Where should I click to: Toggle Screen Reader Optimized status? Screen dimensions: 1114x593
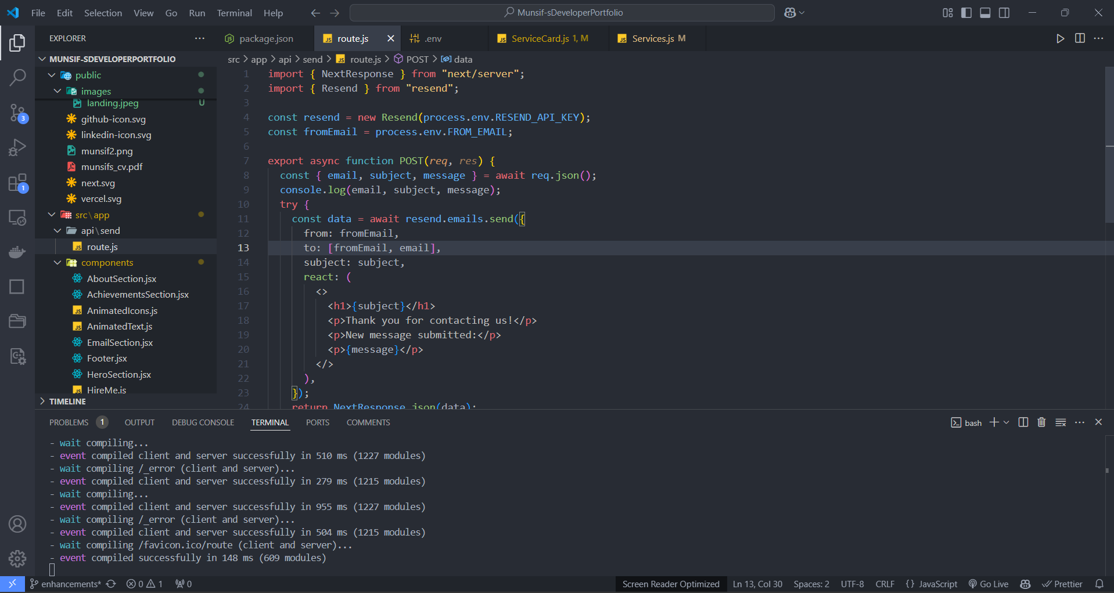click(671, 584)
